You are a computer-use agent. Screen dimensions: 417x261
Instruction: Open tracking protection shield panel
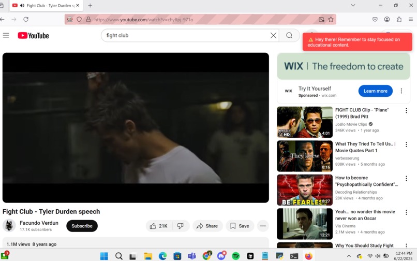pyautogui.click(x=79, y=19)
